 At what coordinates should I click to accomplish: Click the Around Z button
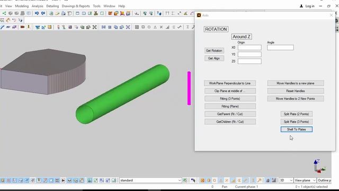point(242,37)
